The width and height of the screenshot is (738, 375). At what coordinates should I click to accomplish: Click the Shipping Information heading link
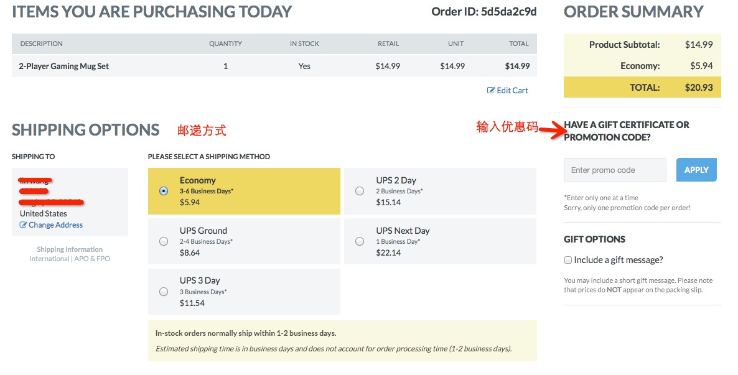click(70, 250)
